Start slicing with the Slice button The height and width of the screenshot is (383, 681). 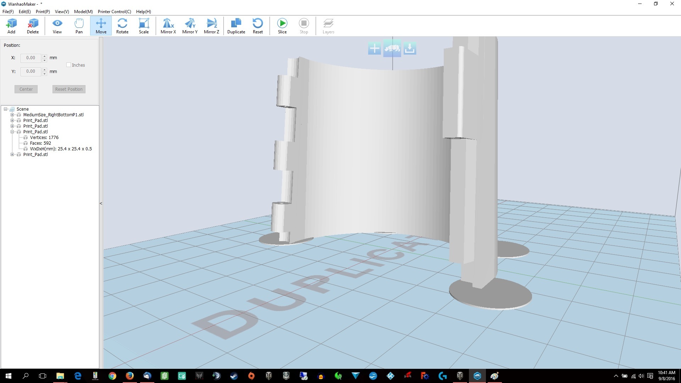pos(282,26)
